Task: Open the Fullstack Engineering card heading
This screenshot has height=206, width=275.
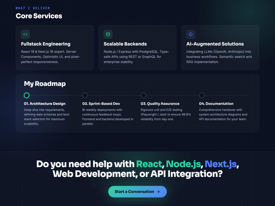Action: tap(46, 44)
